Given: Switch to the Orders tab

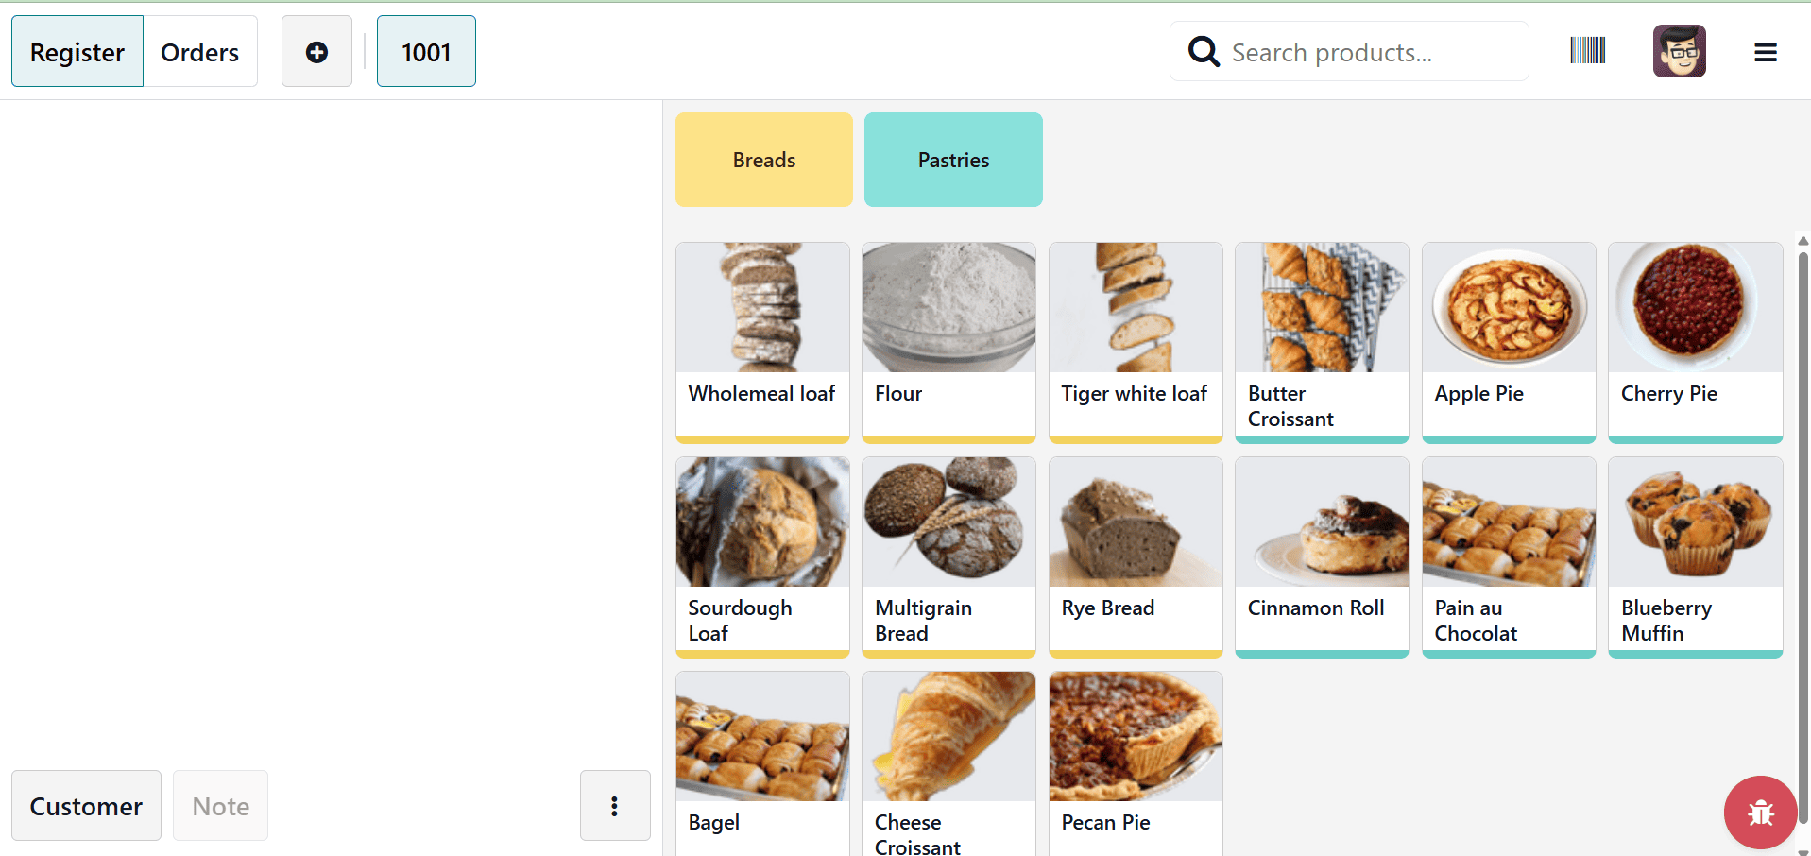Looking at the screenshot, I should click(x=199, y=51).
